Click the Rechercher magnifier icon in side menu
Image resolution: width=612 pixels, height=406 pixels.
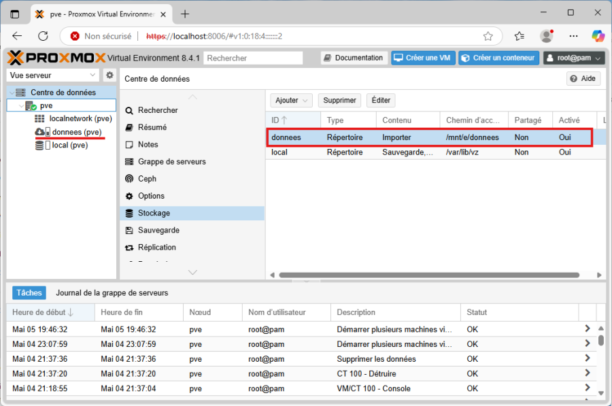click(129, 110)
